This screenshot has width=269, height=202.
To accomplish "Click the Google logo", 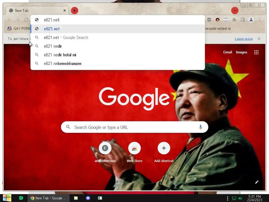I will [134, 98].
